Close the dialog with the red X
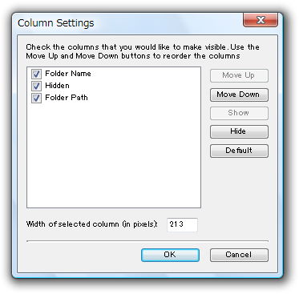Viewport: 299px width, 294px height. point(261,20)
